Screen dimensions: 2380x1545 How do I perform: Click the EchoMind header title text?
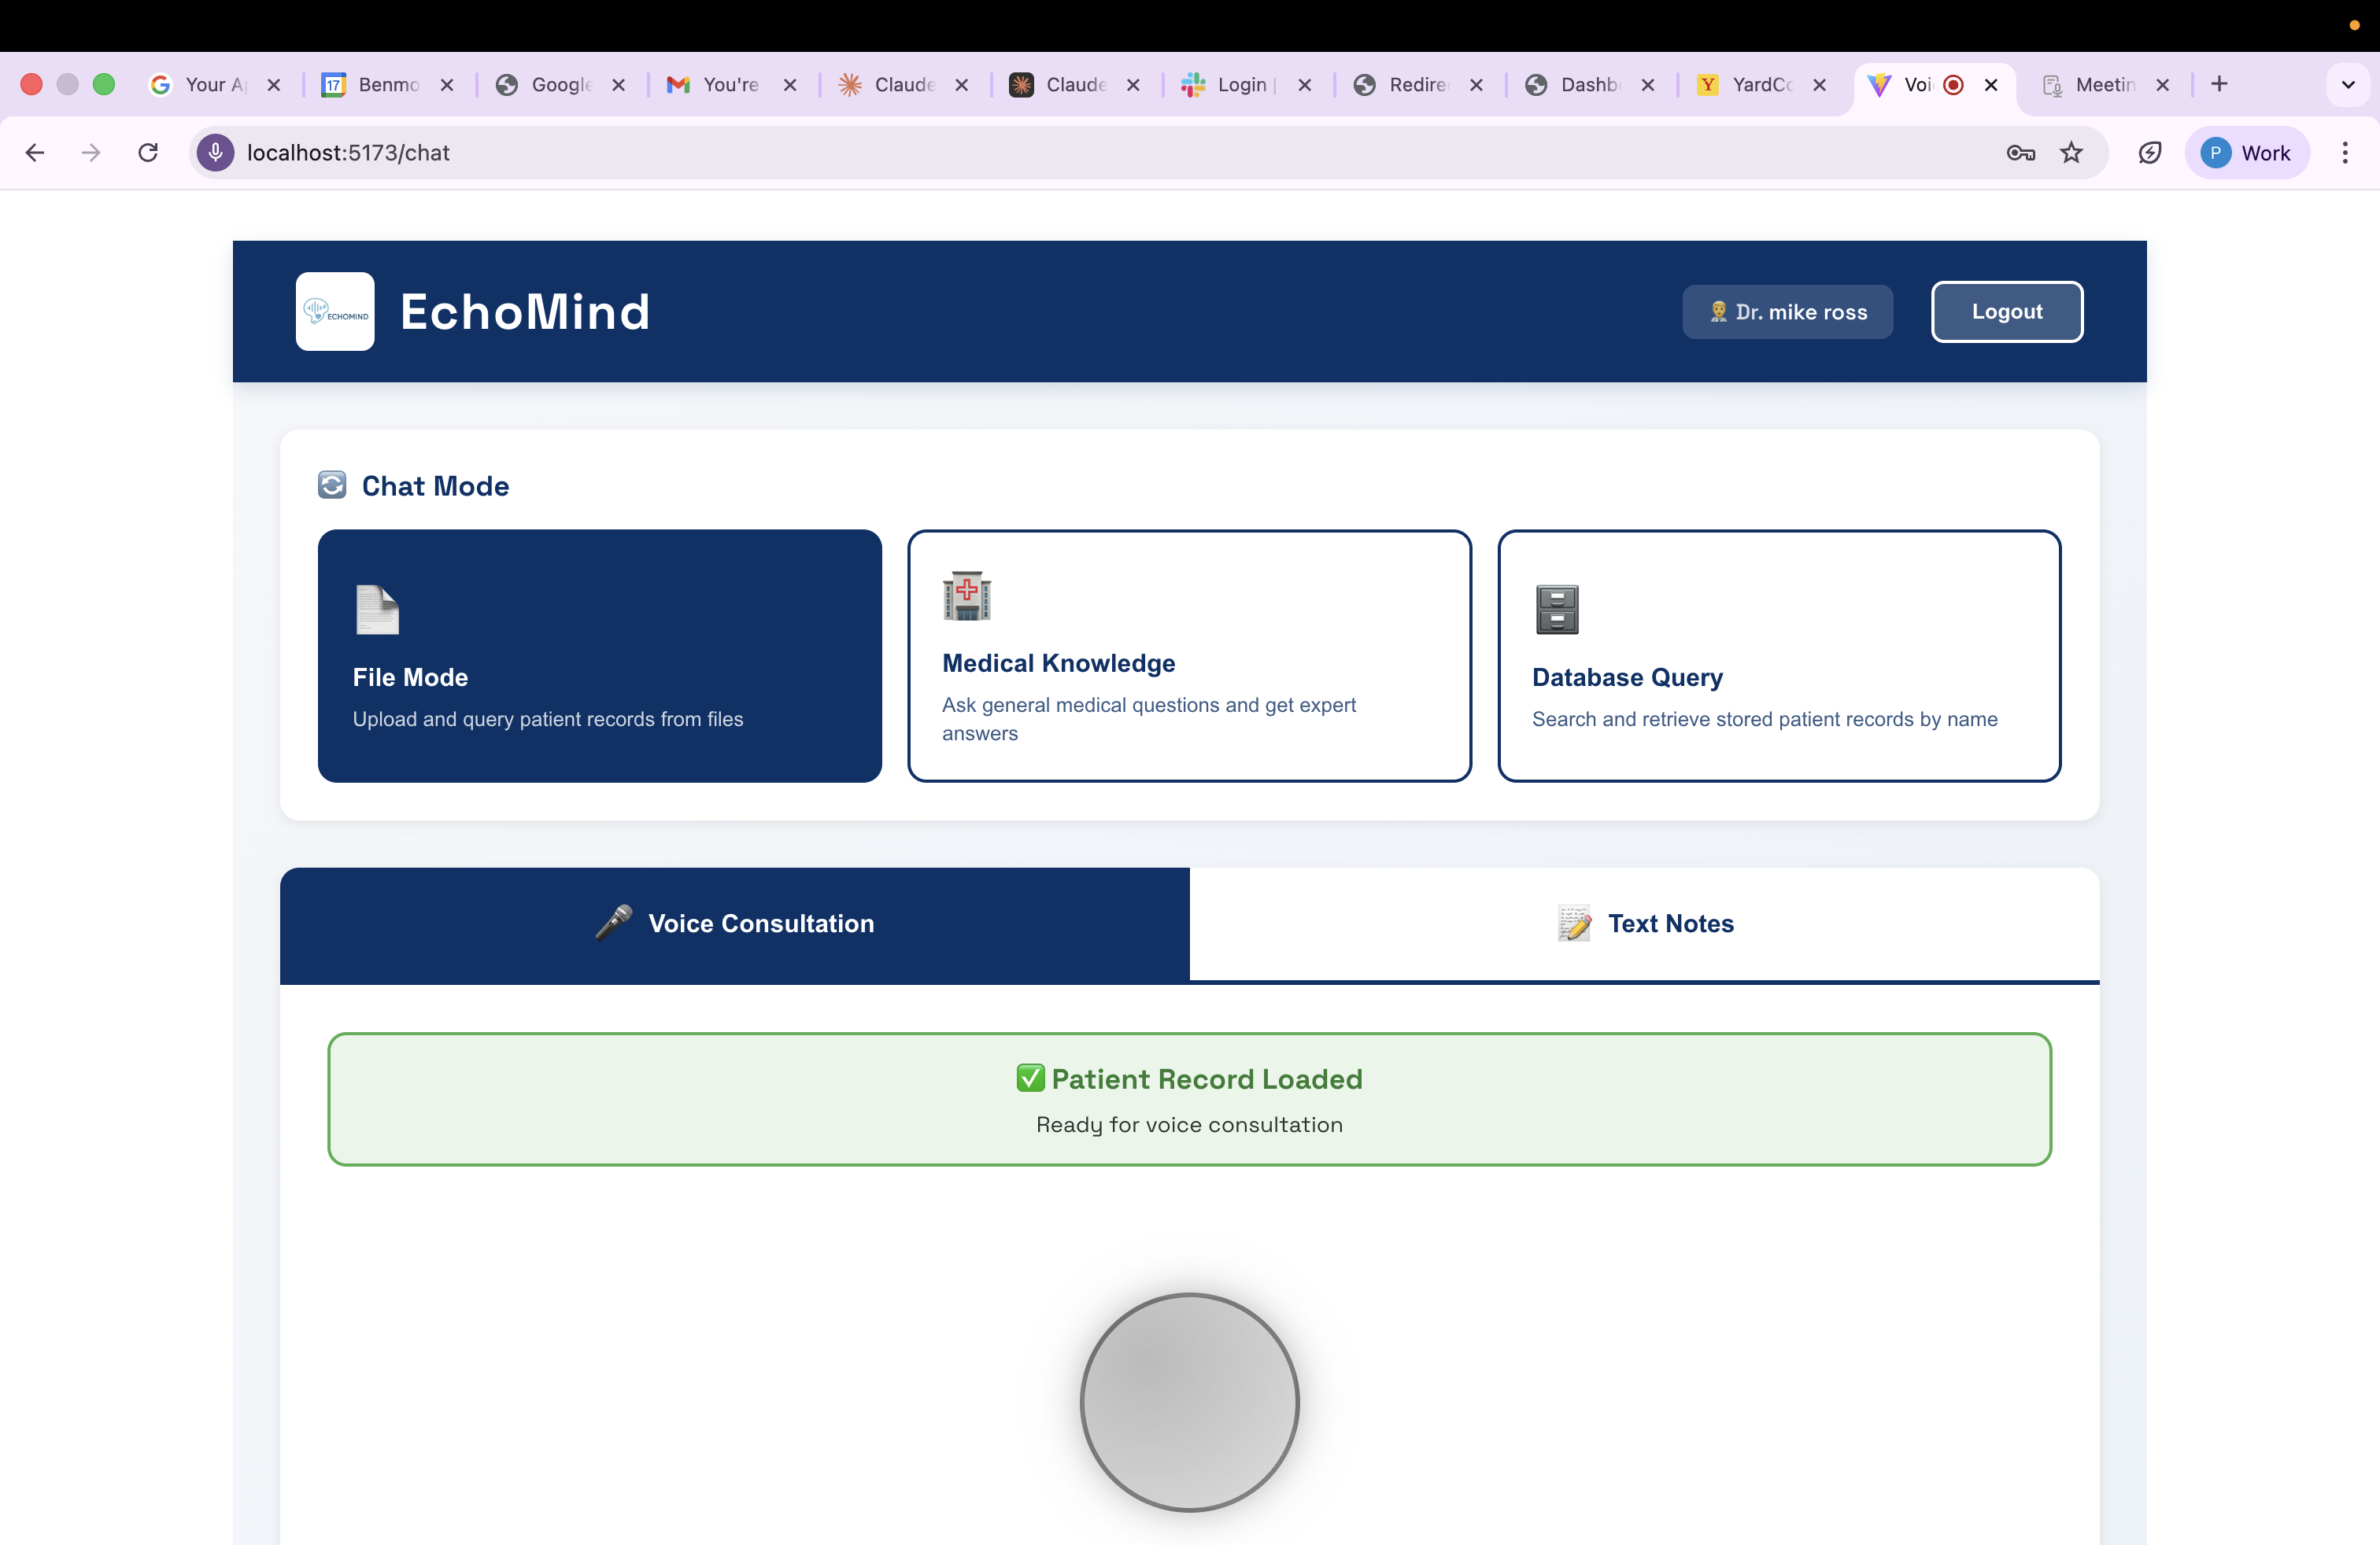(525, 312)
